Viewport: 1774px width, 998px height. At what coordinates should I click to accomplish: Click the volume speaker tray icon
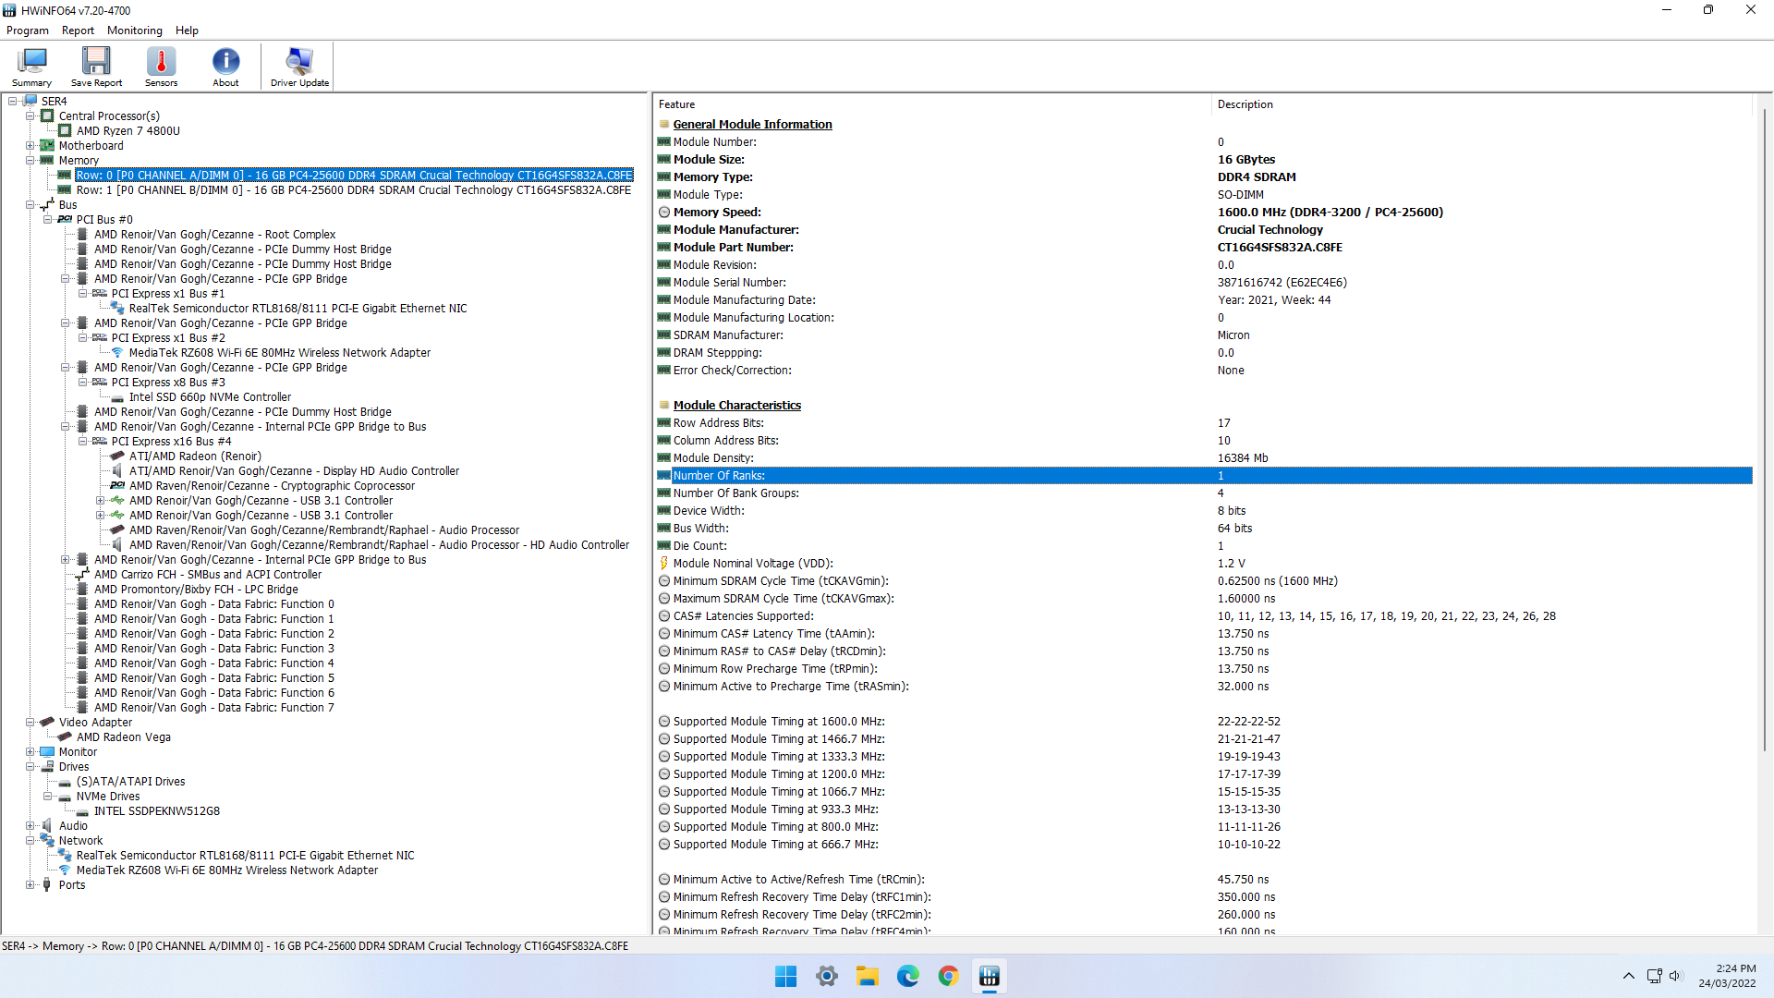[1675, 976]
